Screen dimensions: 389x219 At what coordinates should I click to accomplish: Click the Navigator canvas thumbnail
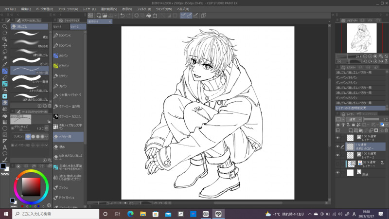362,38
